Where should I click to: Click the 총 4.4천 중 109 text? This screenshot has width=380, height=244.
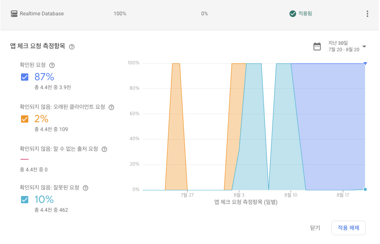point(51,129)
